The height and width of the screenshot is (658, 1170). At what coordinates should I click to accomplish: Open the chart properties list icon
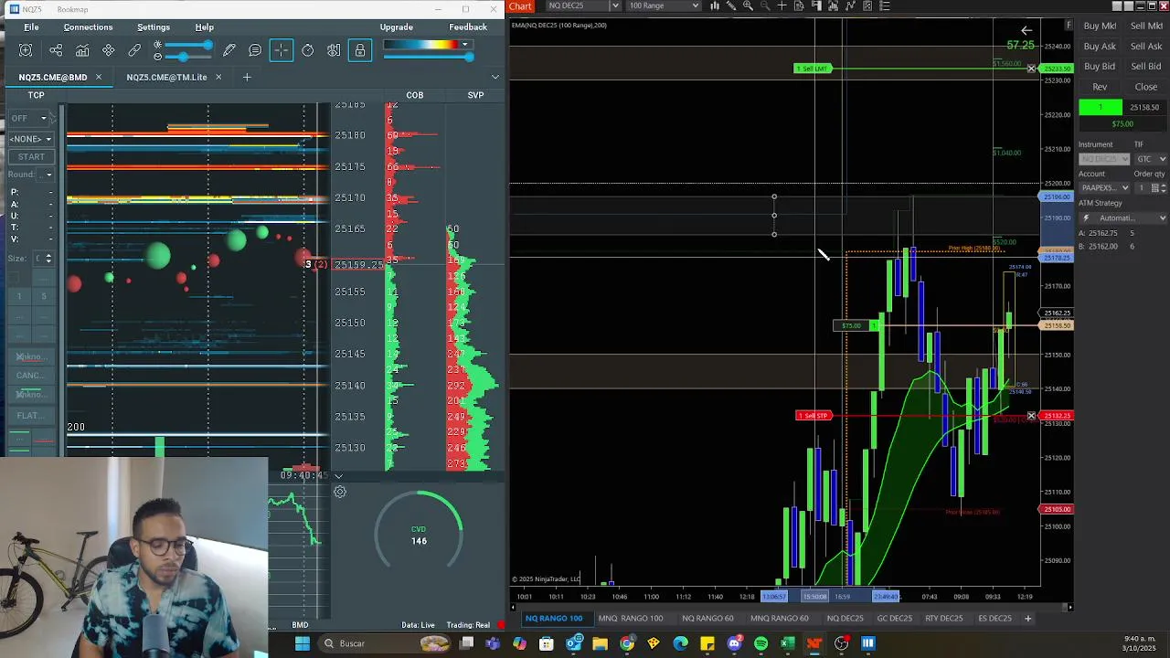click(x=885, y=5)
